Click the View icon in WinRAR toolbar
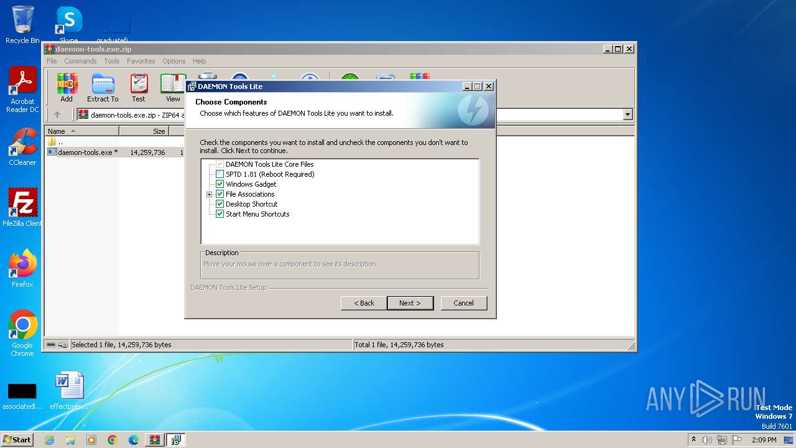 point(173,88)
